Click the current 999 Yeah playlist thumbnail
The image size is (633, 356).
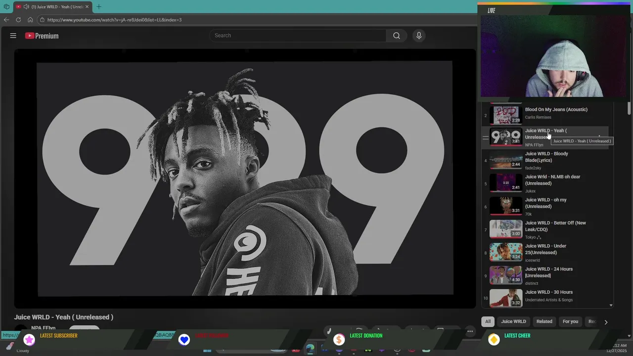pyautogui.click(x=506, y=137)
